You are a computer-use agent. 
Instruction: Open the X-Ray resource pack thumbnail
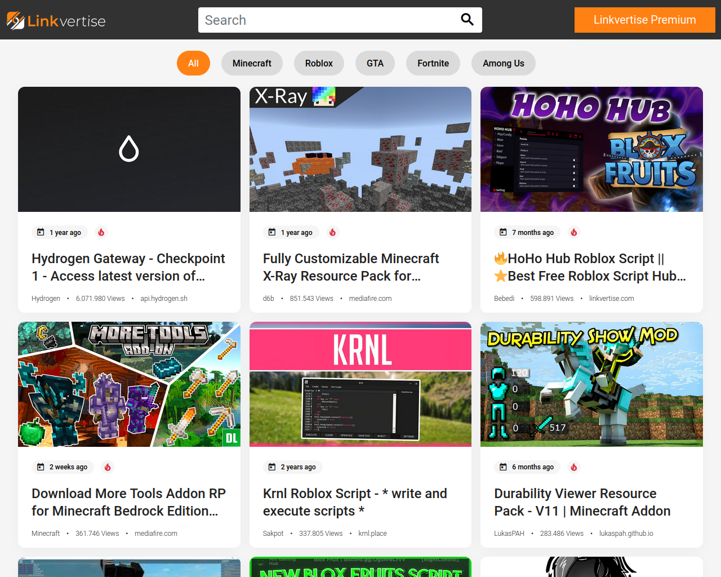[360, 149]
